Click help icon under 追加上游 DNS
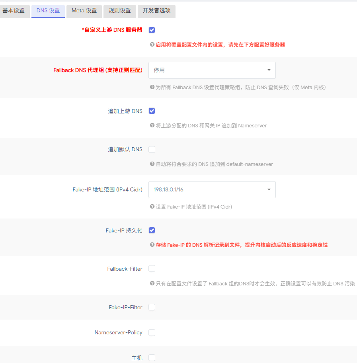 click(152, 125)
